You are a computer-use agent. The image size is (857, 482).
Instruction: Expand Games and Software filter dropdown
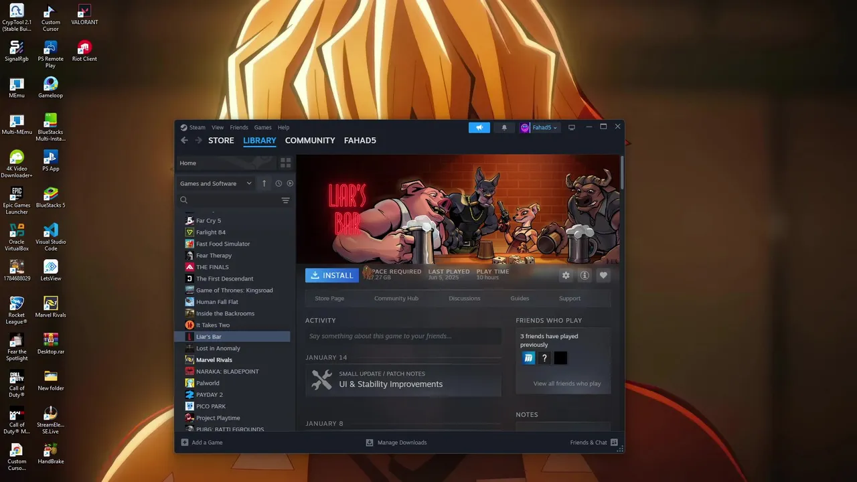click(216, 183)
